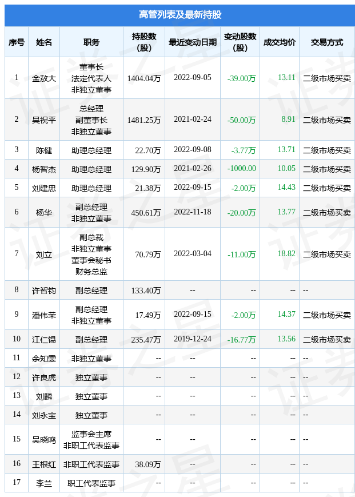Click the date 2021-02-24
Image resolution: width=355 pixels, height=497 pixels.
click(x=193, y=119)
